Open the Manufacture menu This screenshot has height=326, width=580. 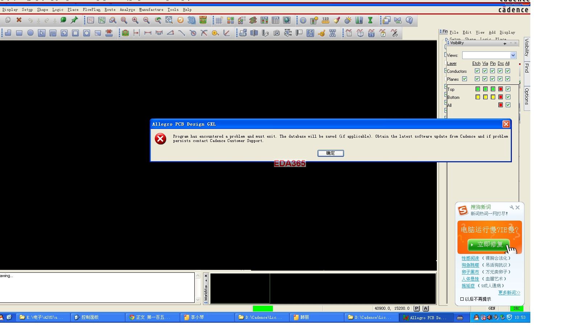pos(151,10)
